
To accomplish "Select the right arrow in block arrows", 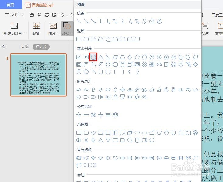I will point(79,90).
